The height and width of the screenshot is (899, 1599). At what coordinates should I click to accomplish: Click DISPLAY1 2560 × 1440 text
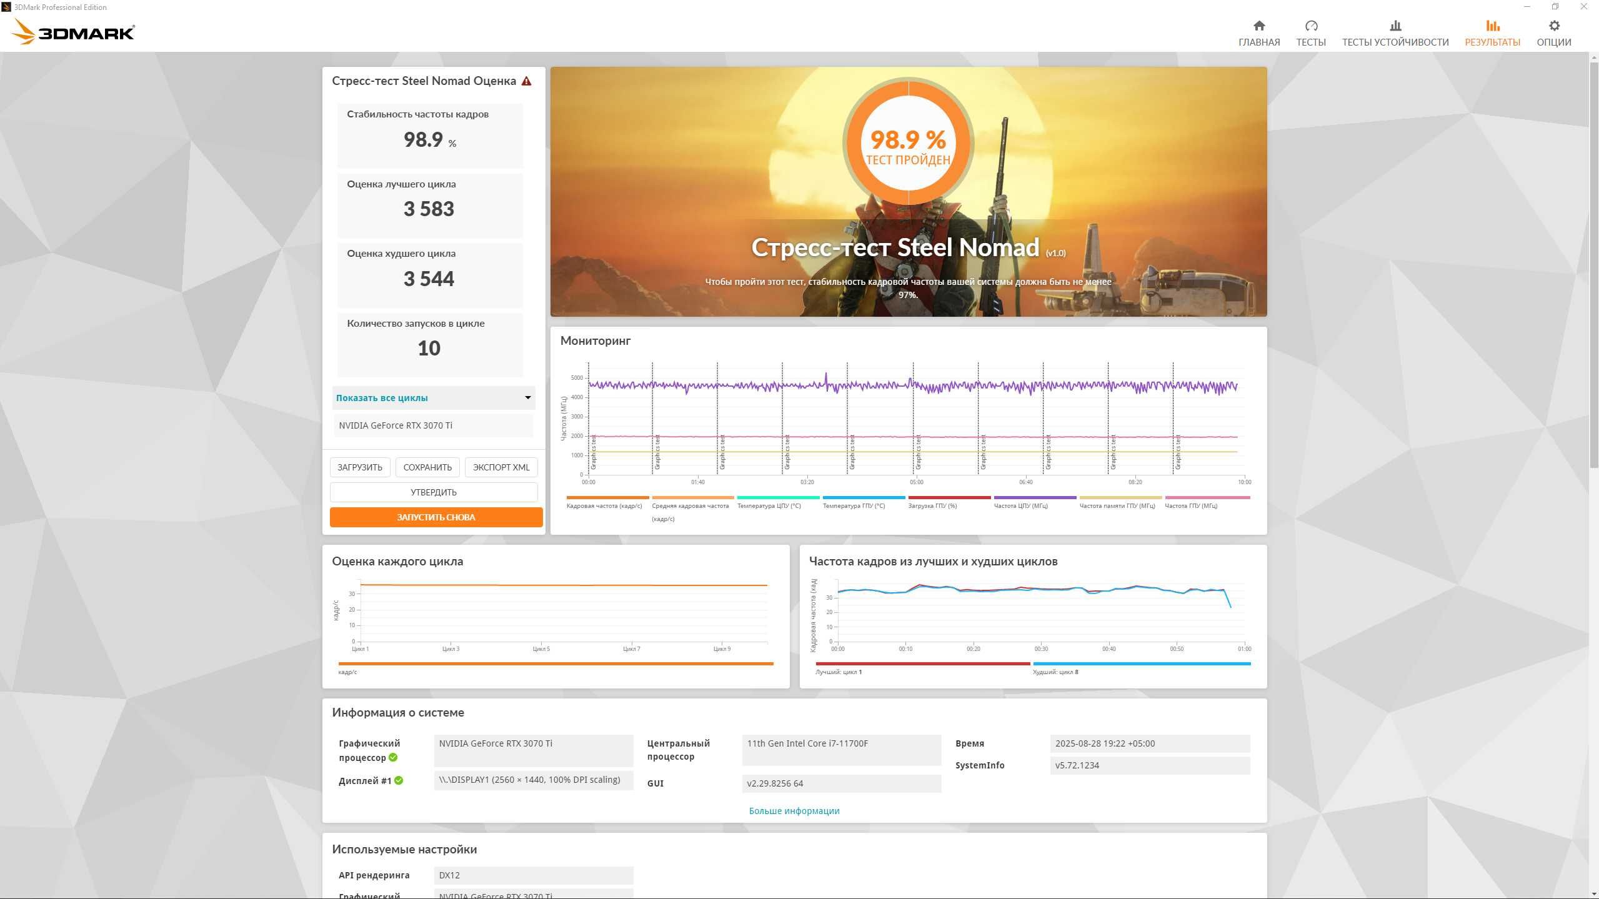(x=529, y=780)
